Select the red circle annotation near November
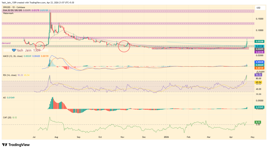 (x=124, y=45)
